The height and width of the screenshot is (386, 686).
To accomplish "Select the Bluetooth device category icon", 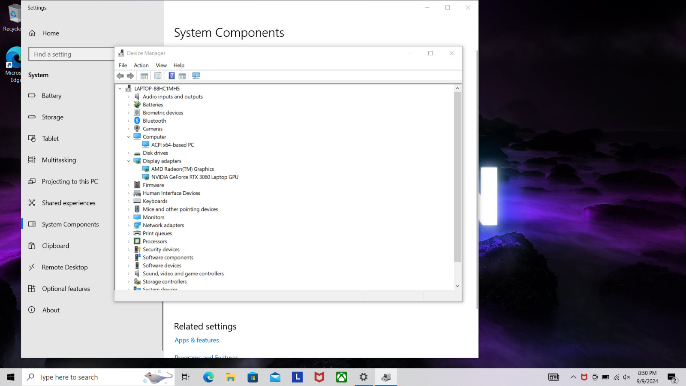I will pyautogui.click(x=137, y=121).
